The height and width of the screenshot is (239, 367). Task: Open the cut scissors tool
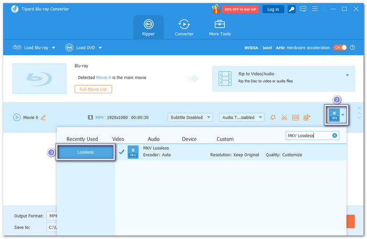point(284,117)
